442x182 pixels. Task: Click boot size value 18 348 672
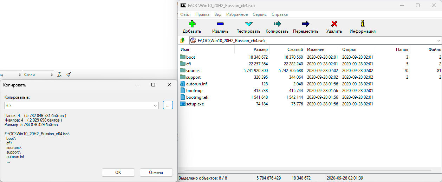[258, 57]
